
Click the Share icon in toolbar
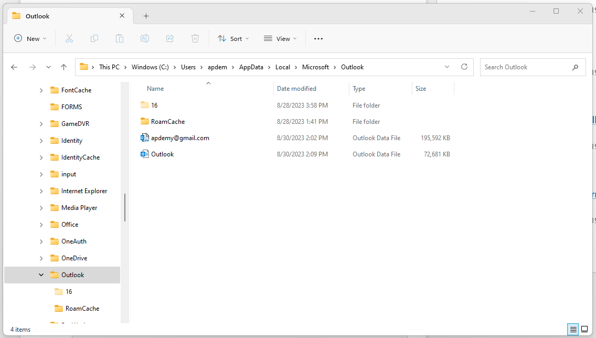coord(170,38)
